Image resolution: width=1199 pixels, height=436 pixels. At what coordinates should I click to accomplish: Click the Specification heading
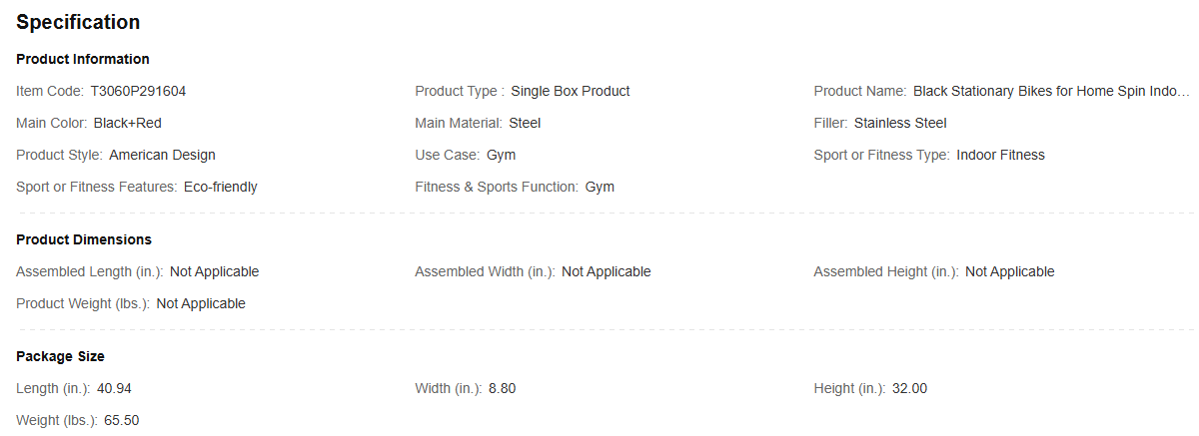click(x=78, y=22)
